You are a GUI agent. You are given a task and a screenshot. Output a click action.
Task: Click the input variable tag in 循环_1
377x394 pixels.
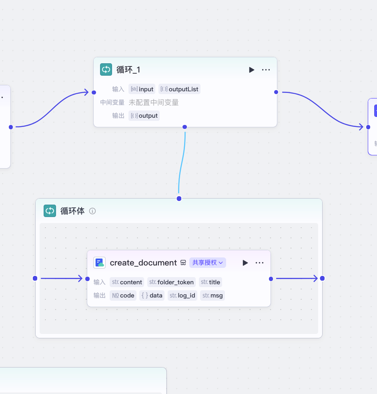point(142,89)
